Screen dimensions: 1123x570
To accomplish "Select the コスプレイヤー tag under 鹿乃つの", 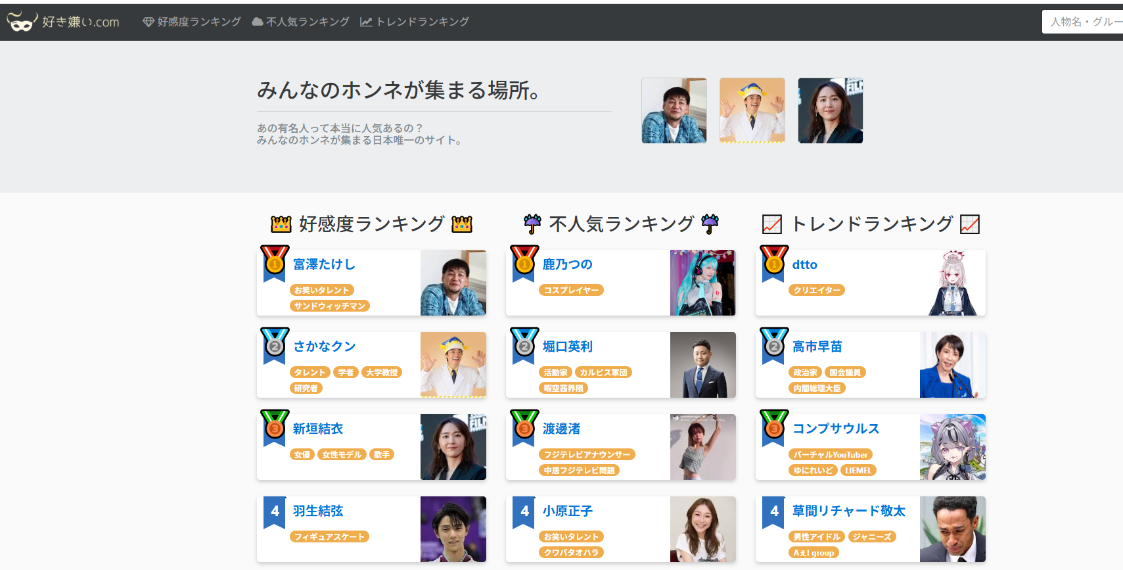I will tap(571, 290).
